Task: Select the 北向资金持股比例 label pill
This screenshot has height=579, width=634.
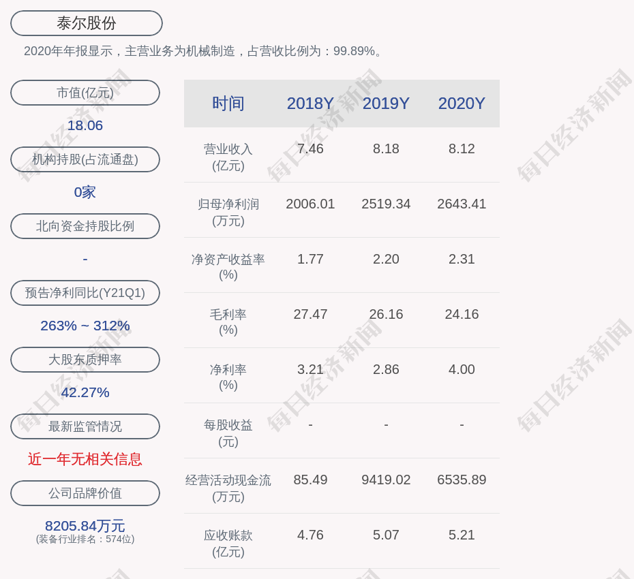Action: point(85,226)
